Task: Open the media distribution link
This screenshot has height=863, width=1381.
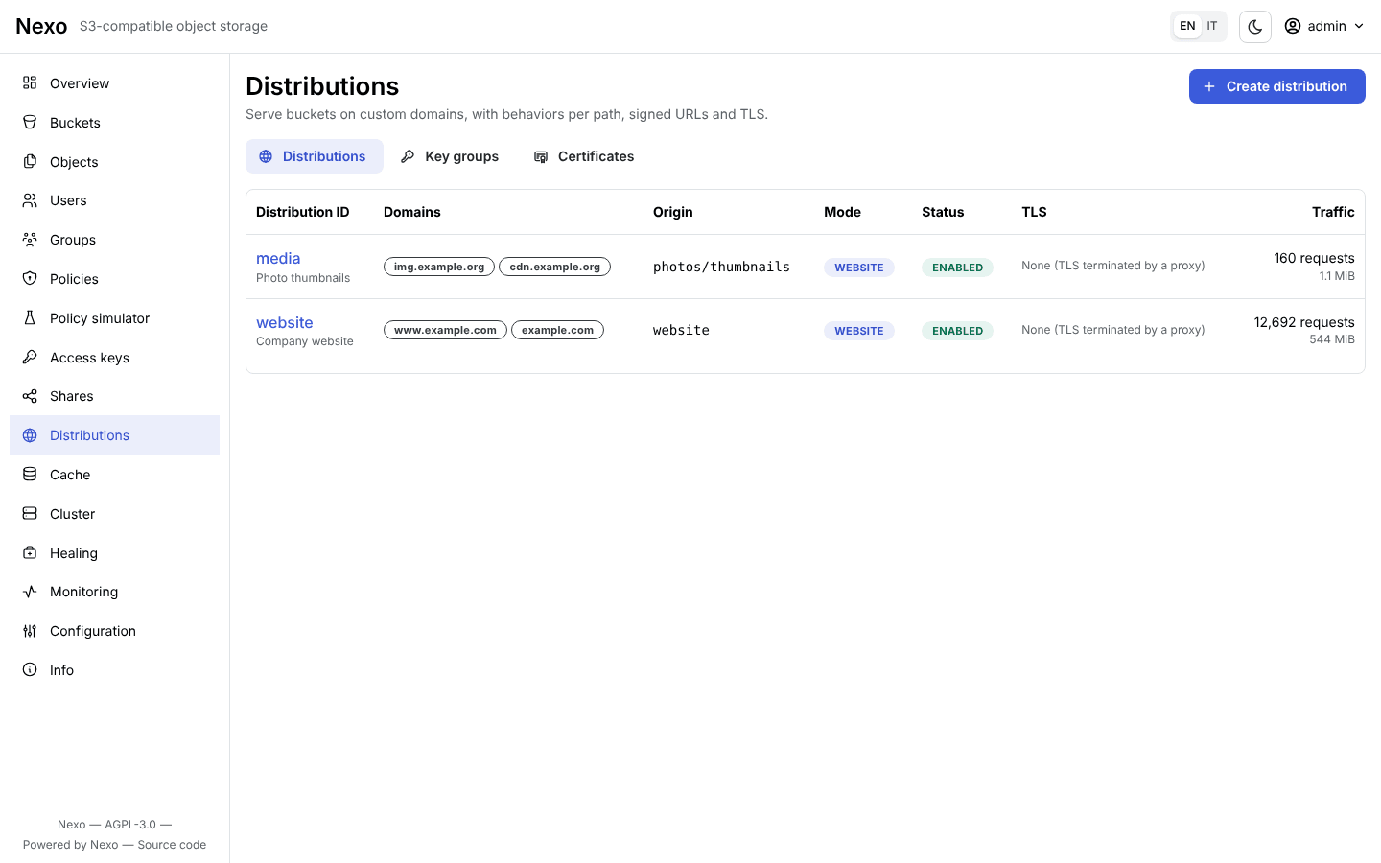Action: coord(278,259)
